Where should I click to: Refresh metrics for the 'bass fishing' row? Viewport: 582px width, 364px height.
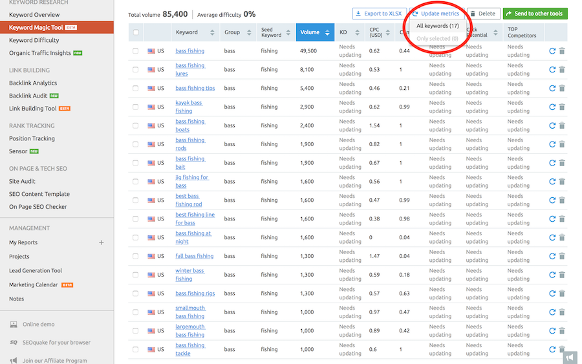(552, 51)
